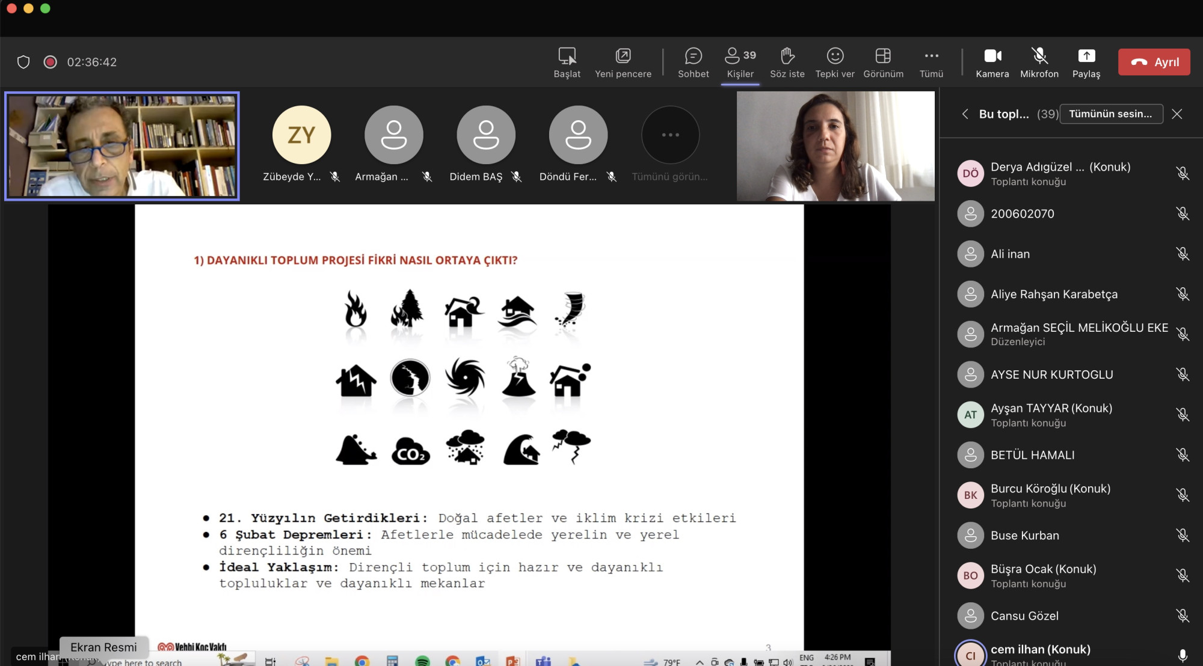This screenshot has width=1203, height=666.
Task: Open Yeni pencere pop-out
Action: (623, 63)
